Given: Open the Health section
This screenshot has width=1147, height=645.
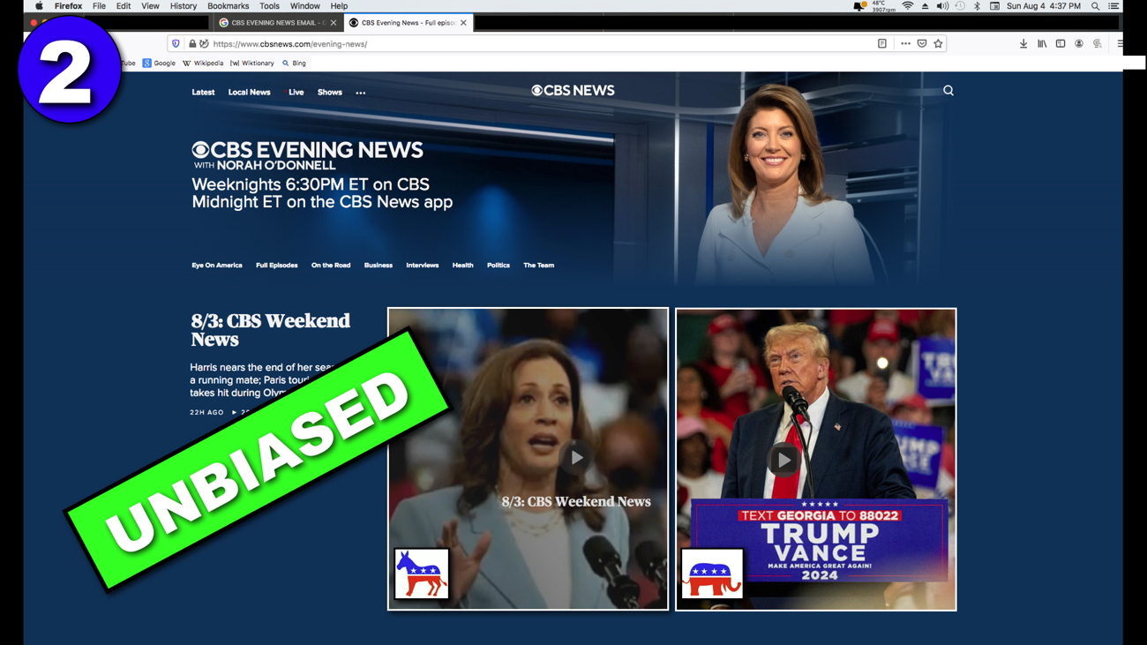Looking at the screenshot, I should coord(462,266).
